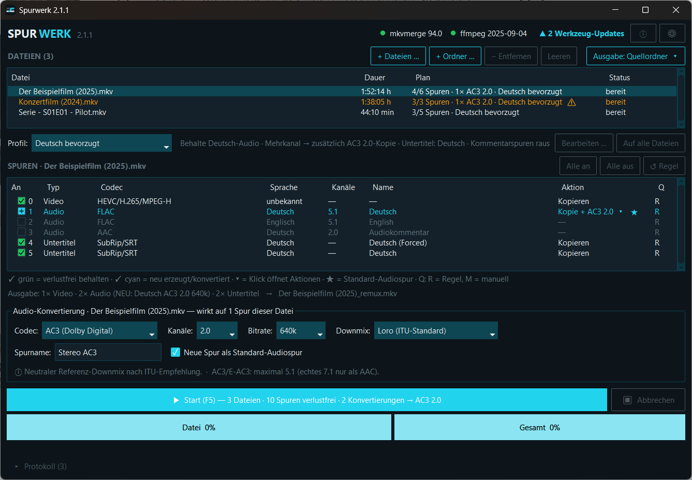Open the Kanäle dropdown showing 2.0
The image size is (692, 480).
(x=217, y=330)
